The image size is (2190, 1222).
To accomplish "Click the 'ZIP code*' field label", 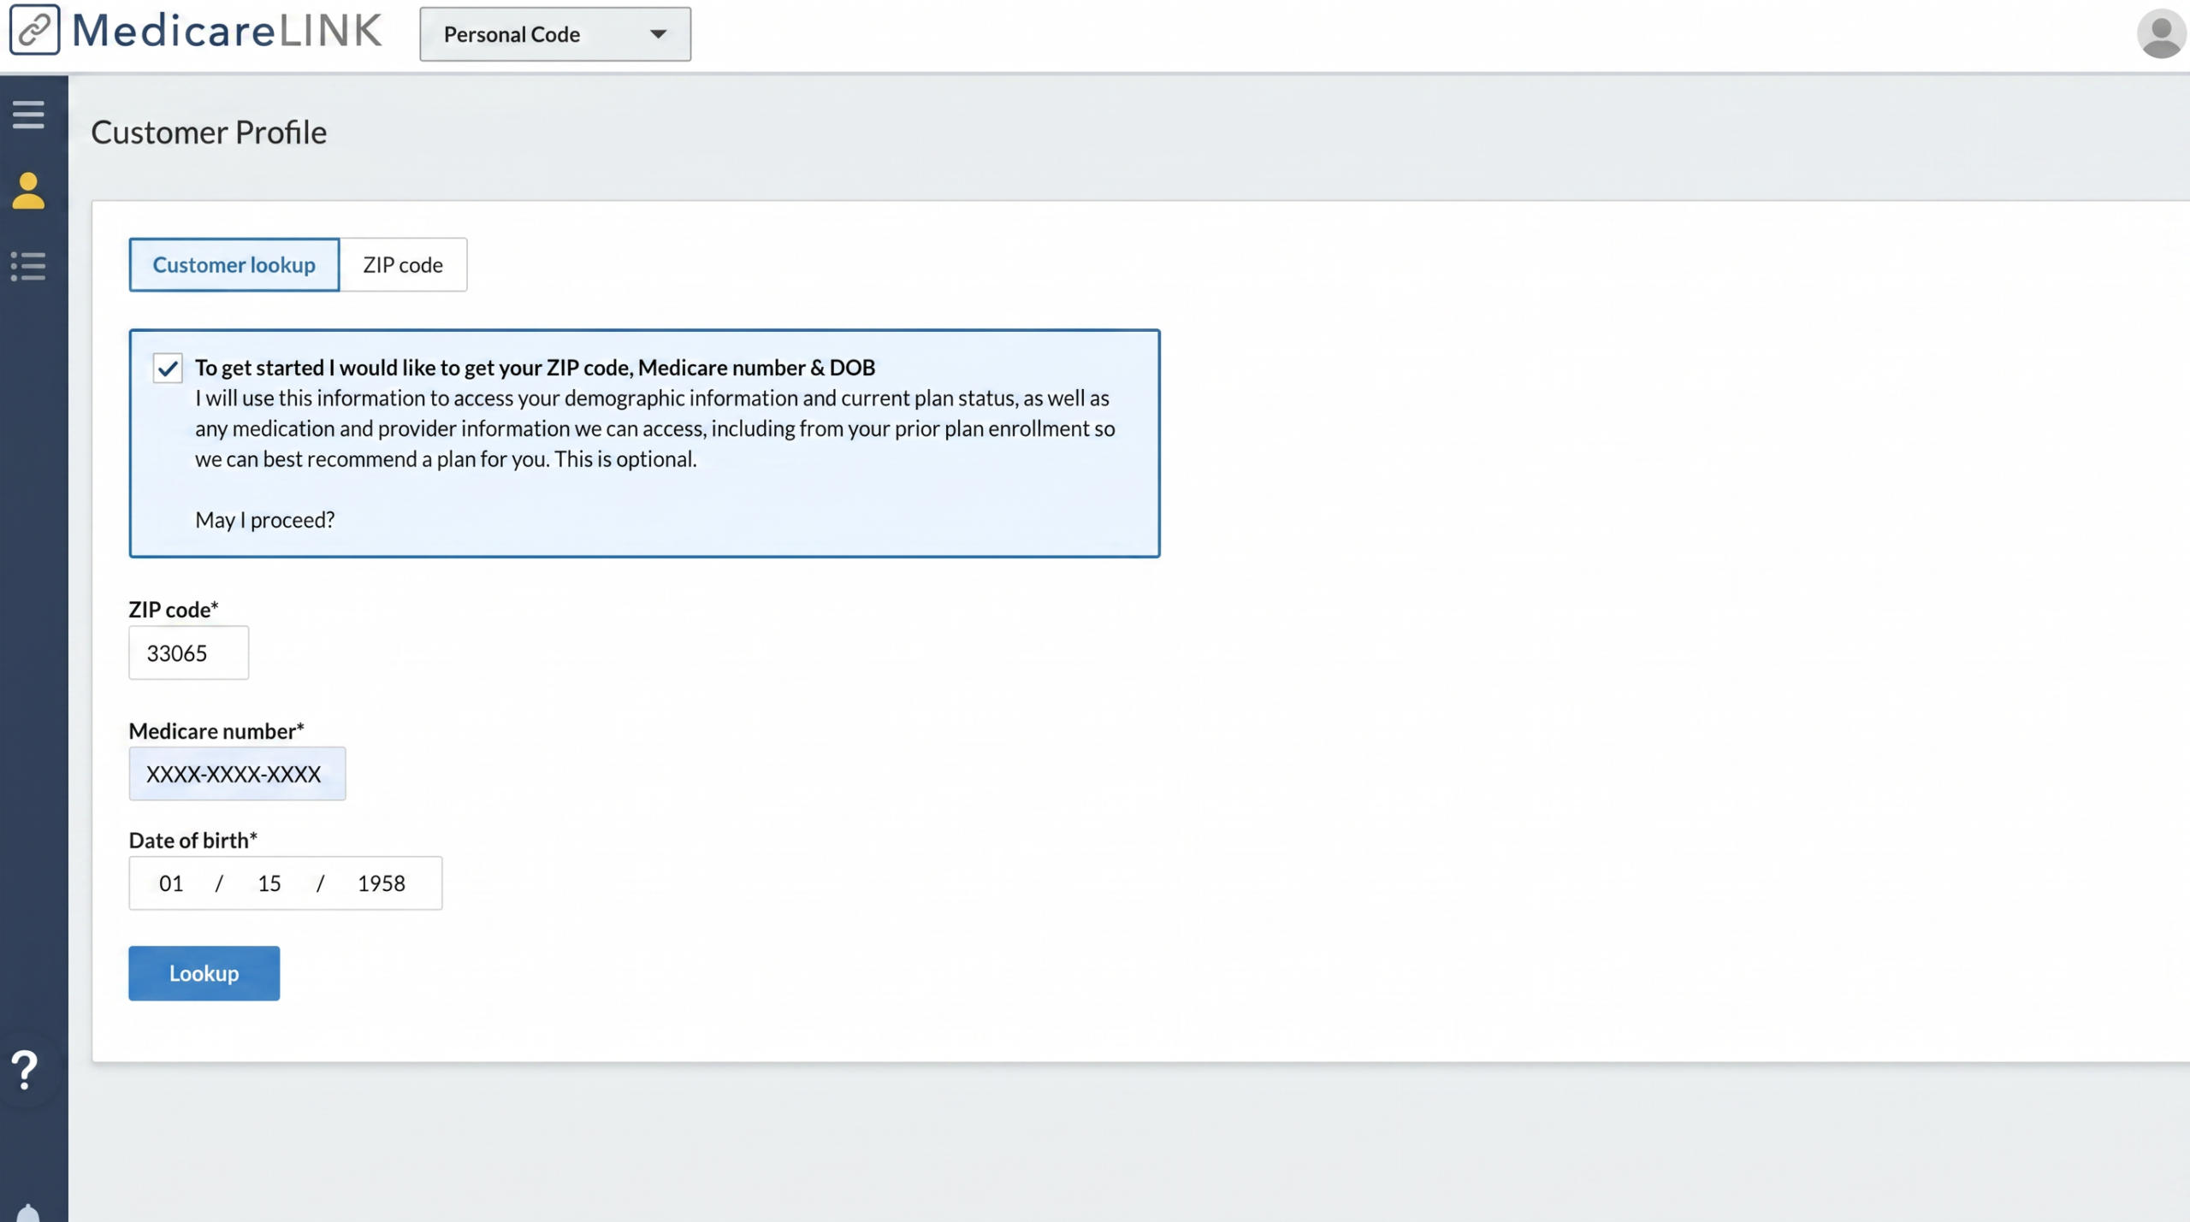I will pyautogui.click(x=174, y=610).
